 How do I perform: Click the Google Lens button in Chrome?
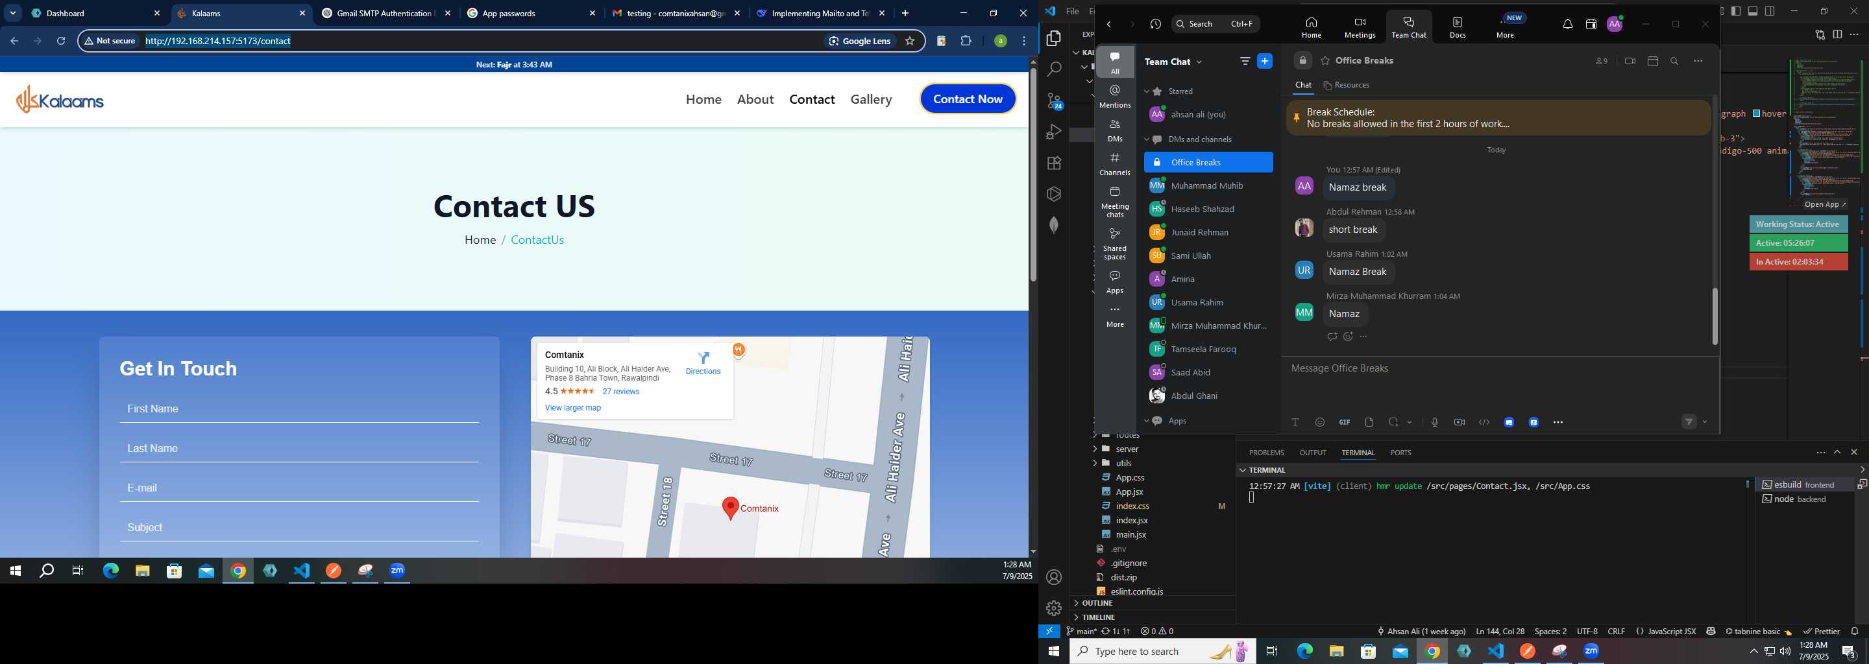860,41
